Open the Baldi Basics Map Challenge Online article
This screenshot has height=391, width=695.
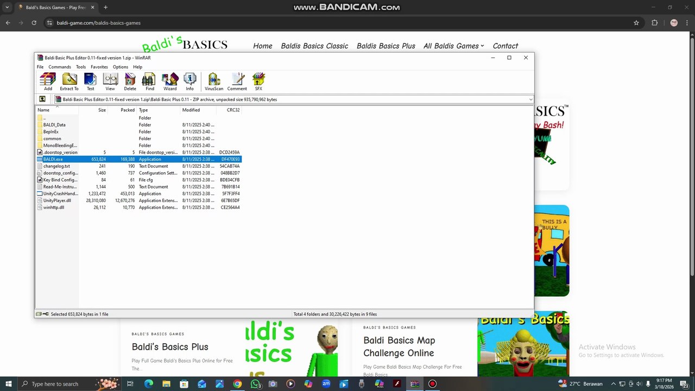click(x=399, y=346)
